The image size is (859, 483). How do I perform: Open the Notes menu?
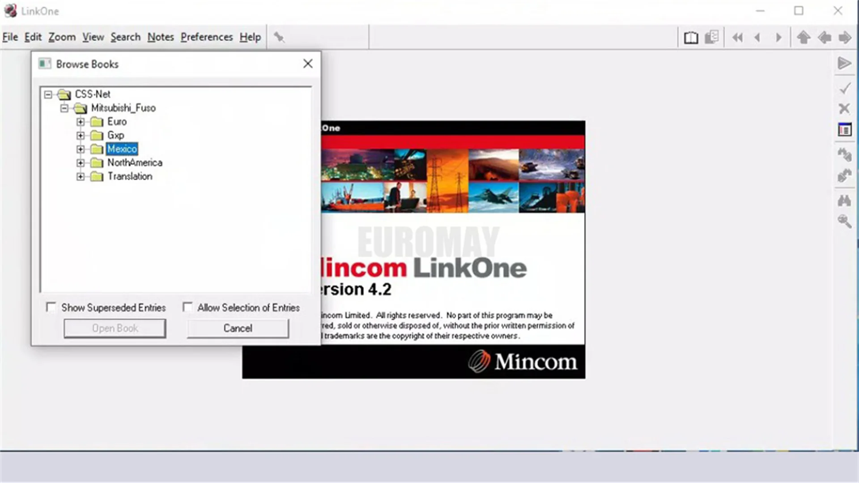coord(161,37)
